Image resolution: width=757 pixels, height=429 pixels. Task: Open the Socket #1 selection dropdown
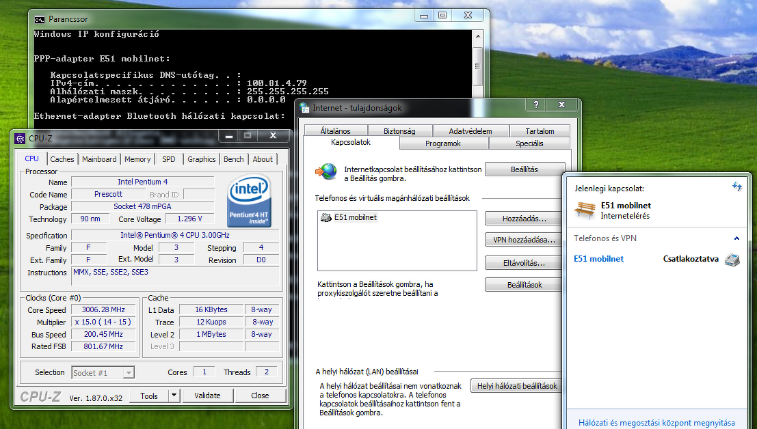point(129,372)
